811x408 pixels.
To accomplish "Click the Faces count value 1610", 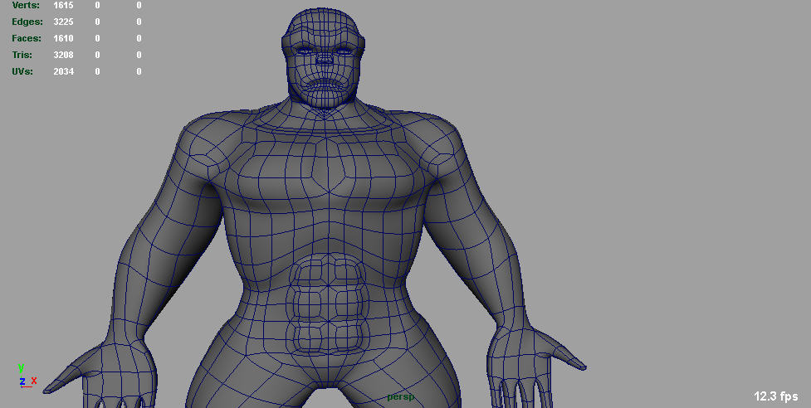I will tap(63, 38).
